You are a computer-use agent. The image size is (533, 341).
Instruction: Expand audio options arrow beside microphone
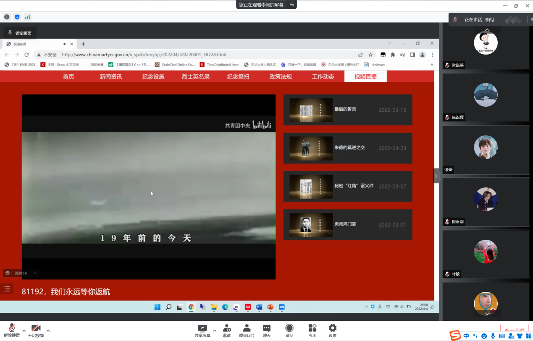[x=24, y=330]
